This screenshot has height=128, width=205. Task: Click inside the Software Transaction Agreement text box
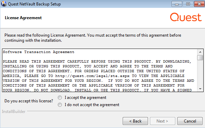pyautogui.click(x=100, y=71)
